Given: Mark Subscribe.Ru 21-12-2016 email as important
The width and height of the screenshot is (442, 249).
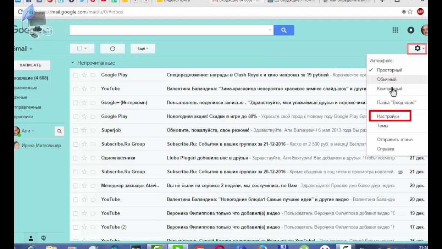Looking at the screenshot, I should point(93,144).
